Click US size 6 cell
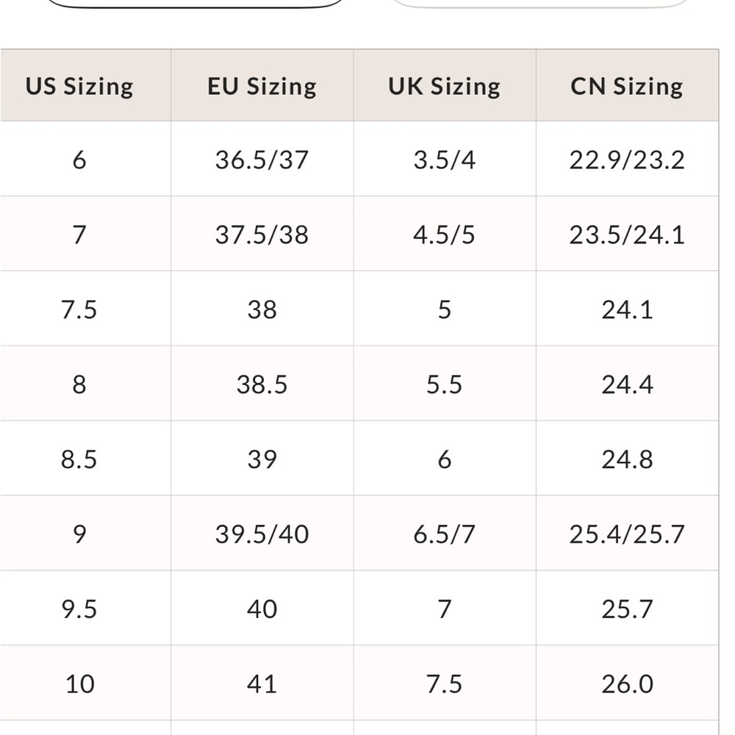Viewport: 735px width, 735px height. 79,159
